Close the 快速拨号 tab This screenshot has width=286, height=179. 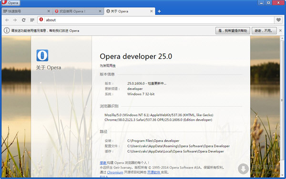[49, 11]
